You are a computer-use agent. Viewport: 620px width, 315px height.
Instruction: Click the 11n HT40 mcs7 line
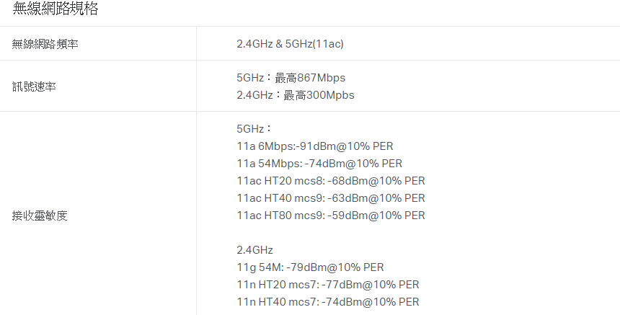click(328, 302)
